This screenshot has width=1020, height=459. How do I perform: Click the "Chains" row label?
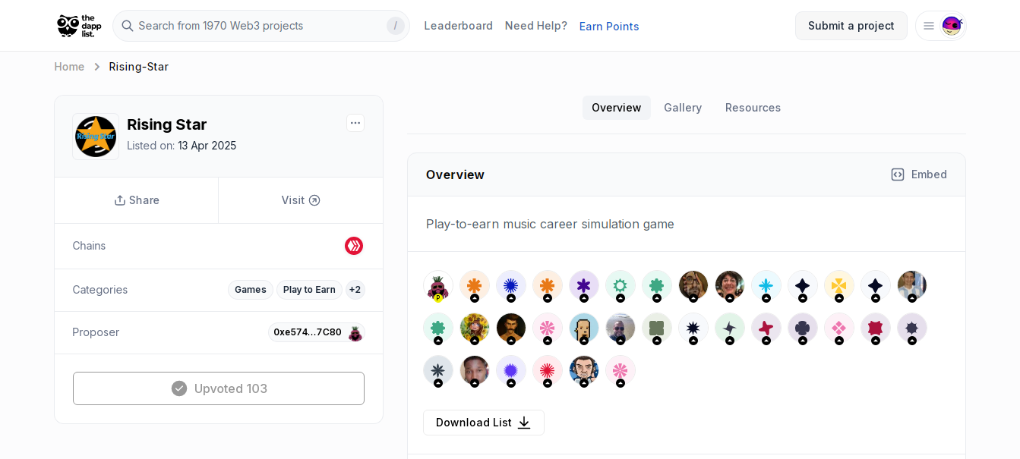89,246
